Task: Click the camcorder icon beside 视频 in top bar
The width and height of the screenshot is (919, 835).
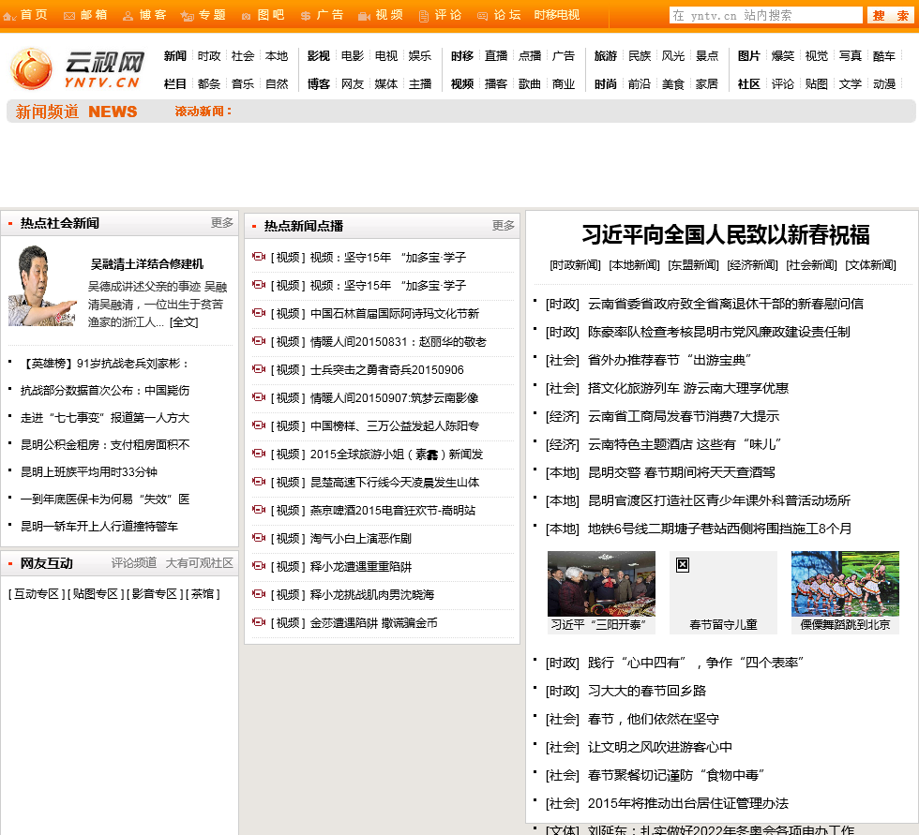Action: pyautogui.click(x=365, y=16)
